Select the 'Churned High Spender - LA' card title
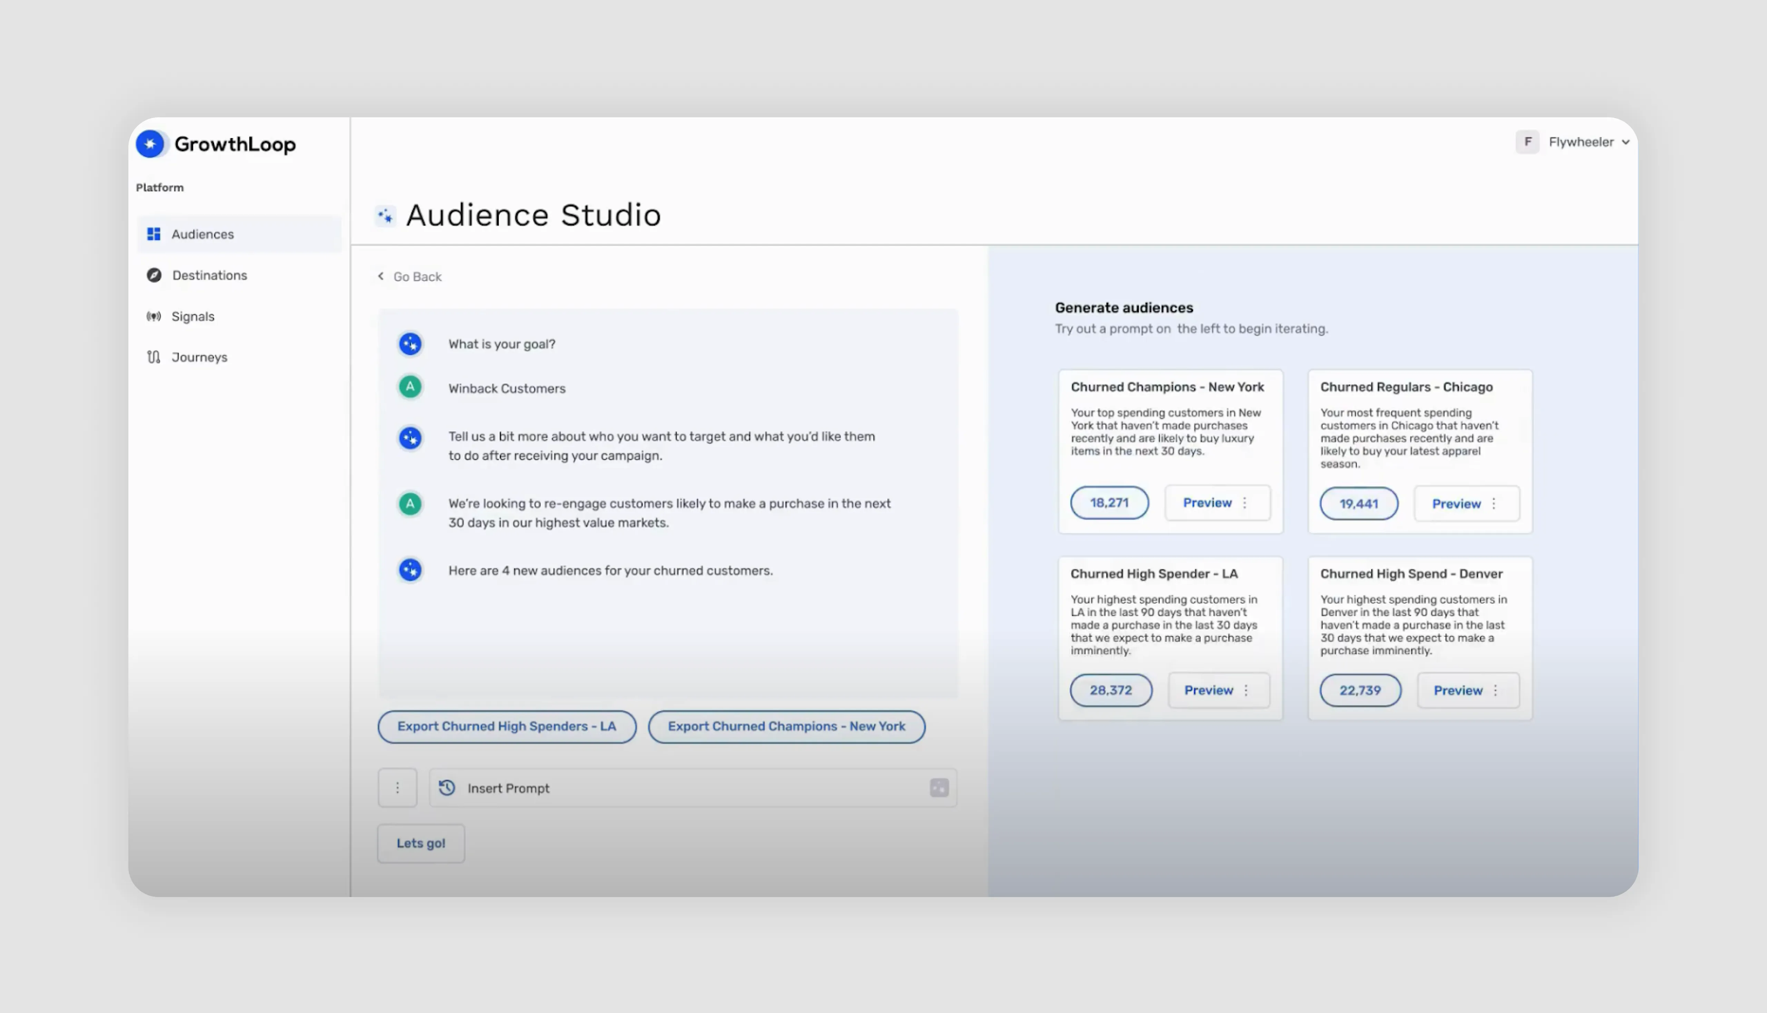Image resolution: width=1767 pixels, height=1013 pixels. tap(1154, 573)
